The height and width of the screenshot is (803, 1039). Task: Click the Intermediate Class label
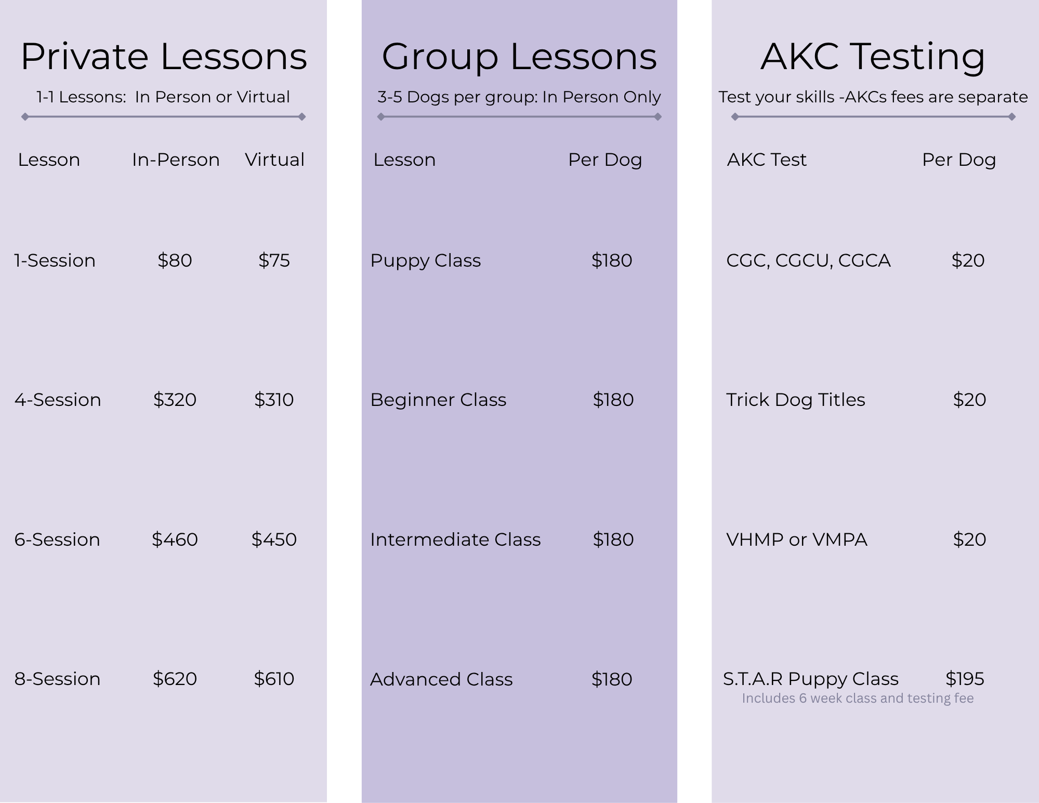click(455, 539)
